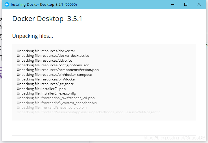Maximize the Docker Desktop installer window
Screen dimensions: 208x143
pyautogui.click(x=186, y=4)
